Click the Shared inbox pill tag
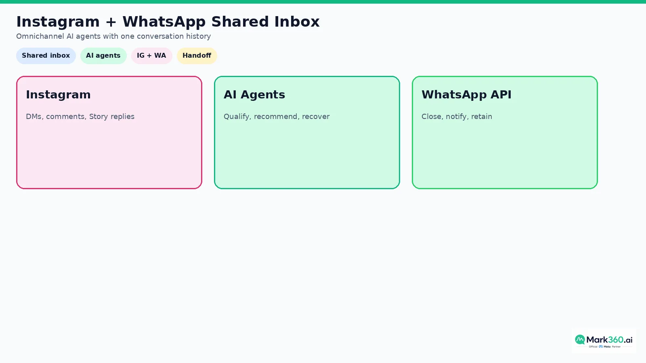646x363 pixels. pyautogui.click(x=46, y=56)
